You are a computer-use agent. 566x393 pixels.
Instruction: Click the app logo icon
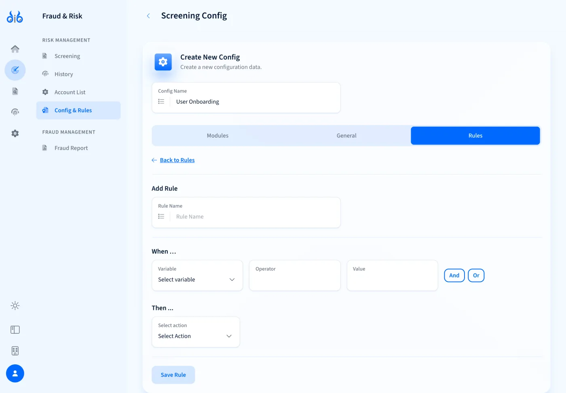tap(15, 17)
